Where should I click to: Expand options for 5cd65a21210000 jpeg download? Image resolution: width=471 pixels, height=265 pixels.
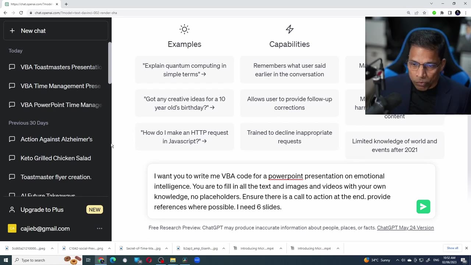tap(52, 248)
